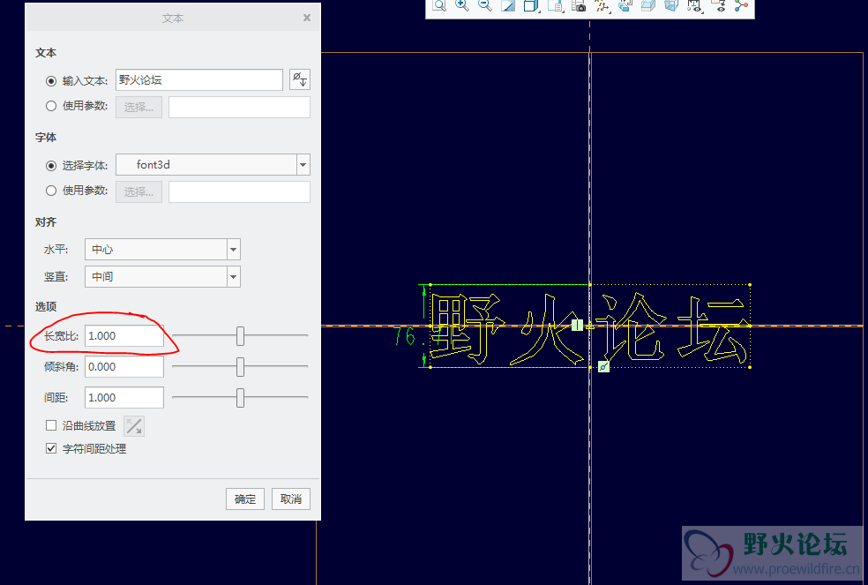Click the visibility icon with arrow and eye
Image resolution: width=868 pixels, height=585 pixels.
tap(719, 5)
